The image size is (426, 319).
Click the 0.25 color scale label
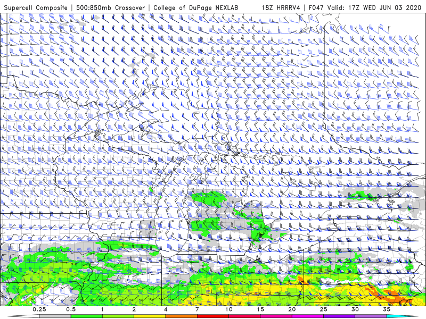pyautogui.click(x=39, y=309)
